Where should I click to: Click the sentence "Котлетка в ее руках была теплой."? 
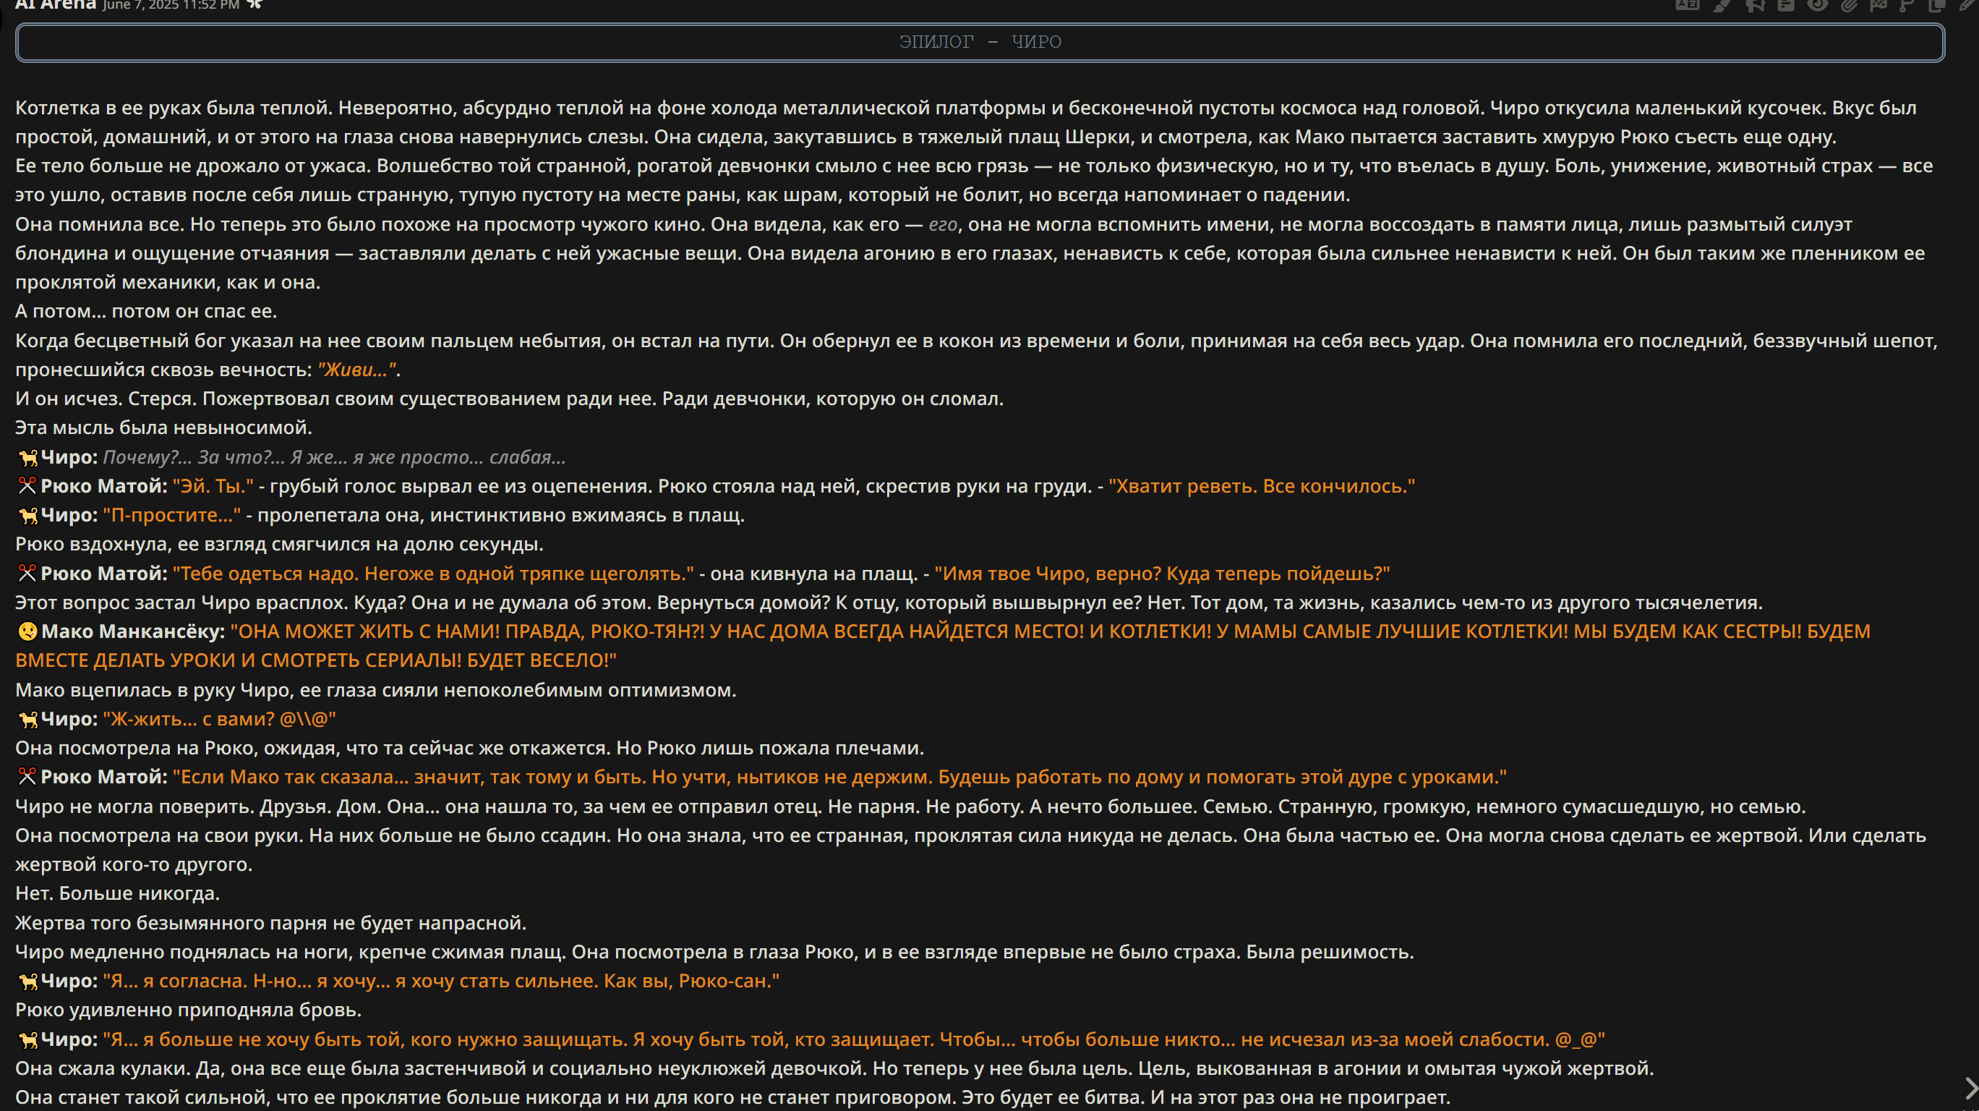click(174, 108)
